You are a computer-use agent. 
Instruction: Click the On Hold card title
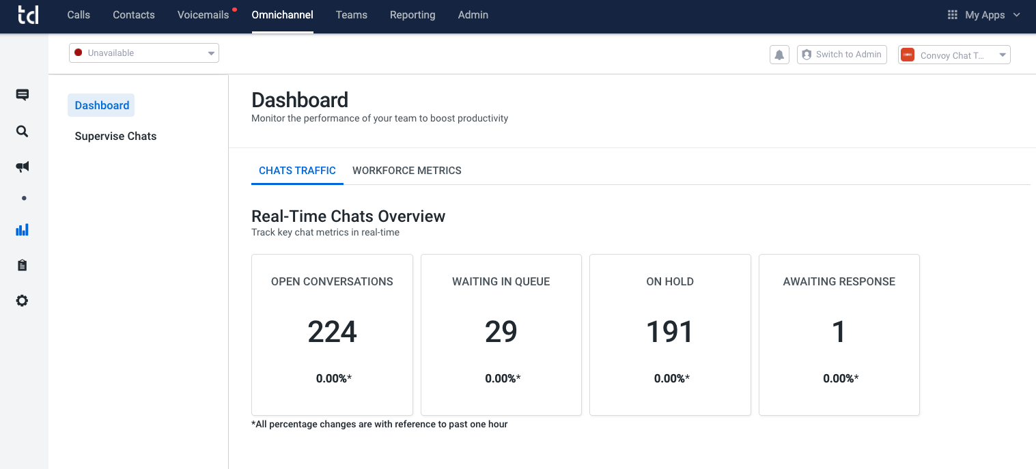tap(670, 281)
